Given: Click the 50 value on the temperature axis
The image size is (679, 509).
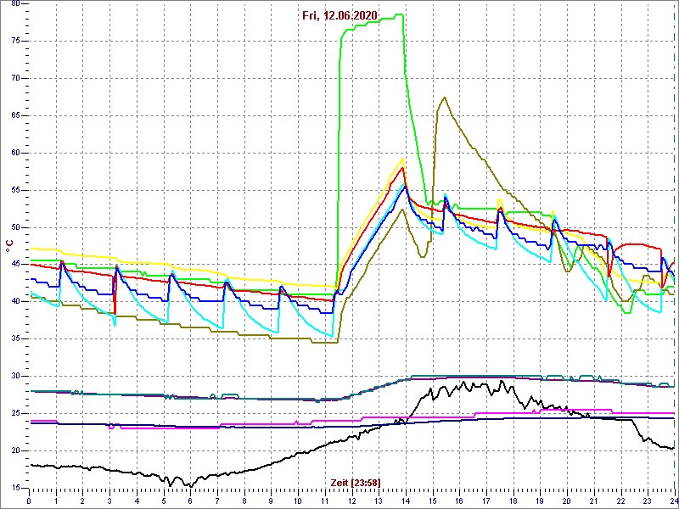Looking at the screenshot, I should tap(15, 227).
